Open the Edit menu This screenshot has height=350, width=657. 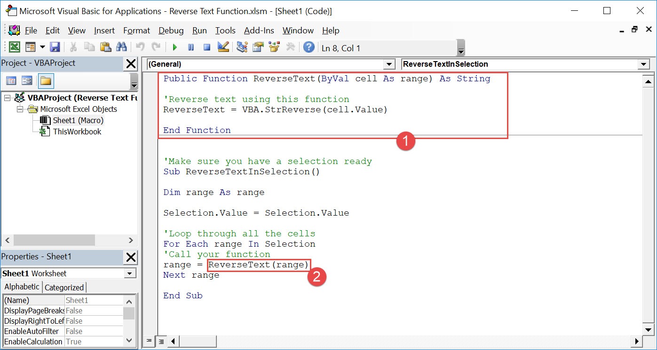click(53, 31)
